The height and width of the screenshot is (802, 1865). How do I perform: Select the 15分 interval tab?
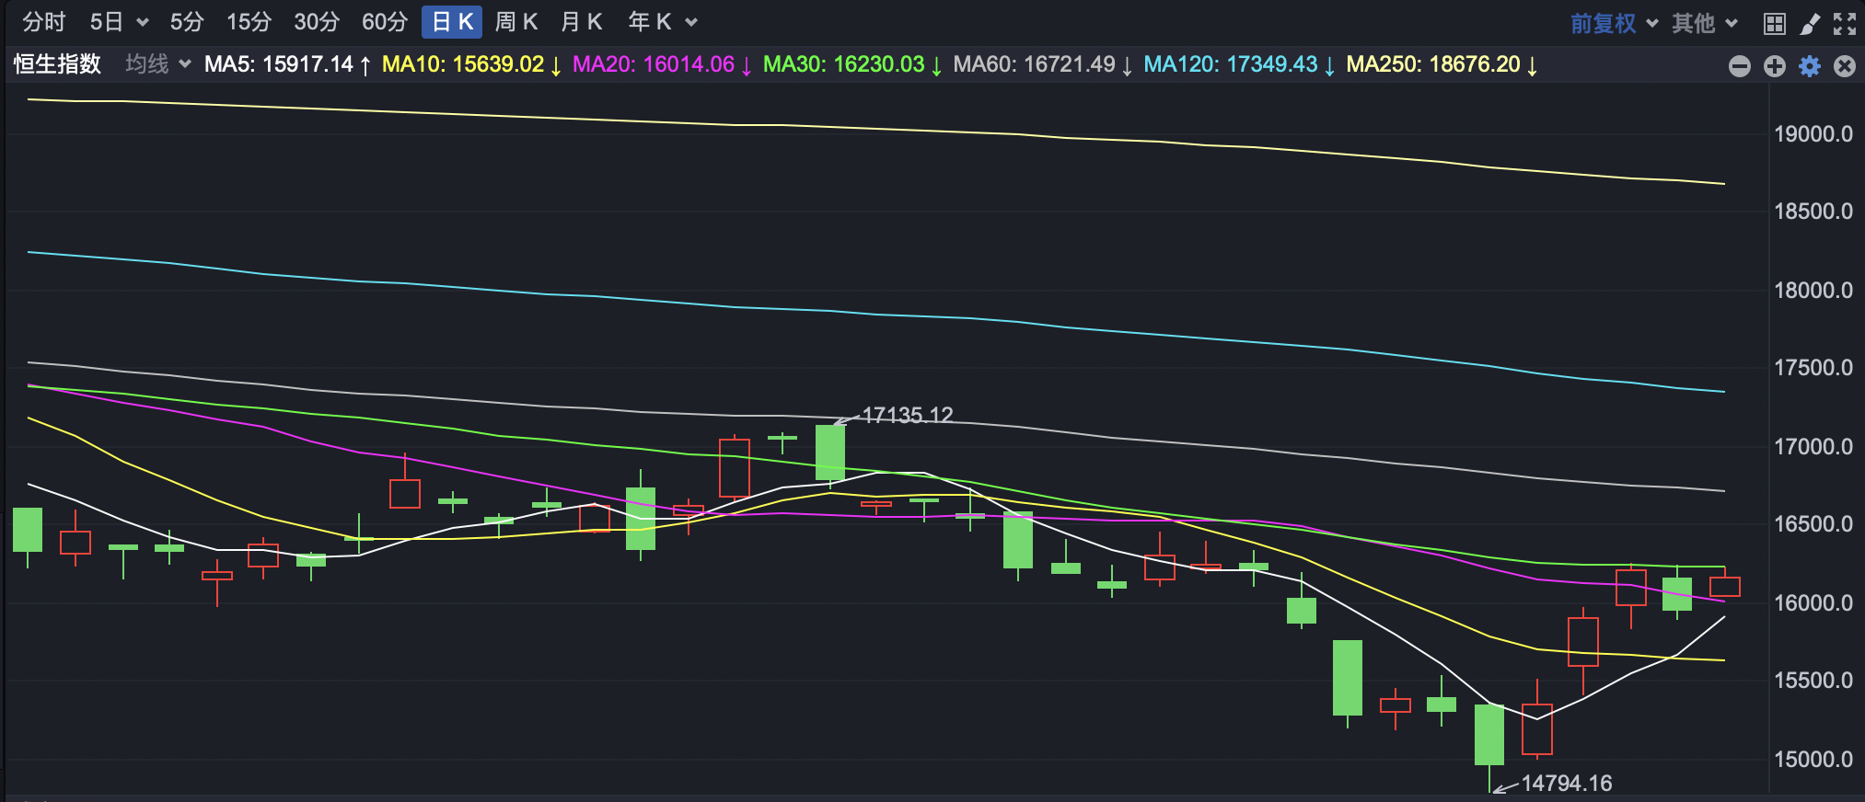pos(249,22)
